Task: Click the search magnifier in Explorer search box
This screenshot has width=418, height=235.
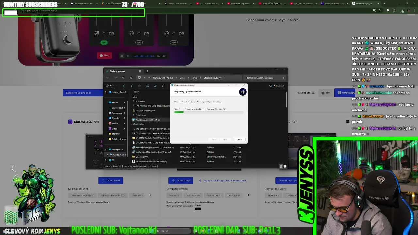Action: click(x=283, y=78)
